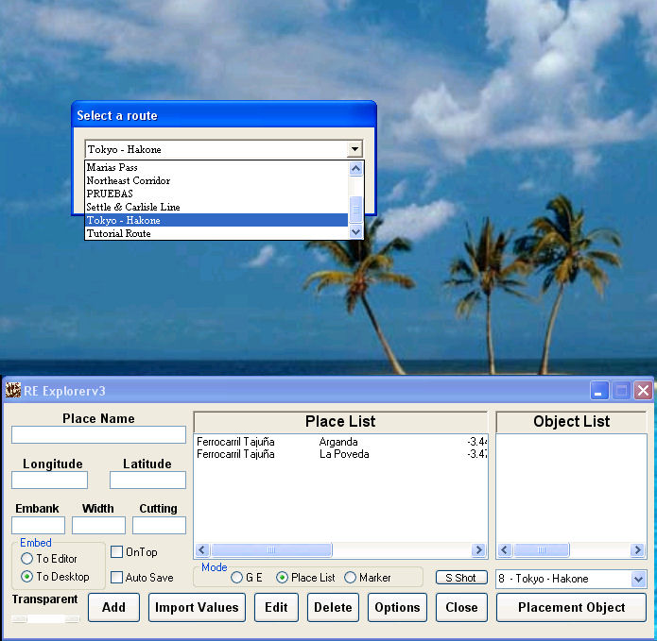Choose the G E mode radio button
Screen dimensions: 657x641
tap(237, 578)
